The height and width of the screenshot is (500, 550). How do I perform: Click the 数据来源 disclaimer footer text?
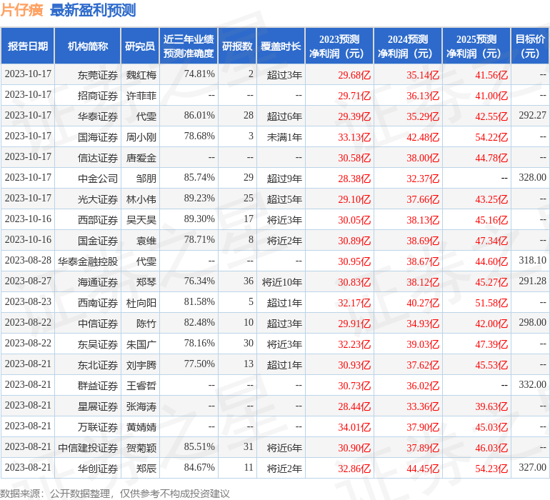point(115,494)
